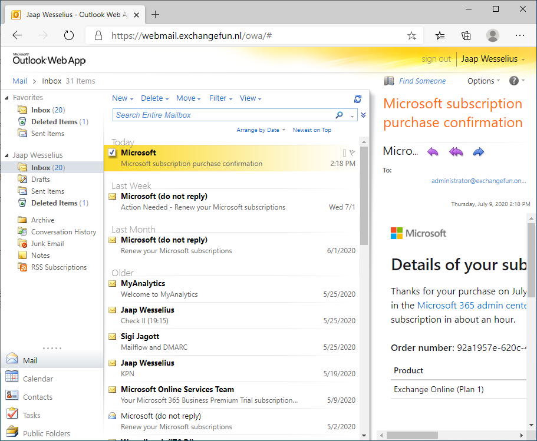The image size is (537, 441).
Task: Click the administrator recipient address link
Action: [479, 180]
